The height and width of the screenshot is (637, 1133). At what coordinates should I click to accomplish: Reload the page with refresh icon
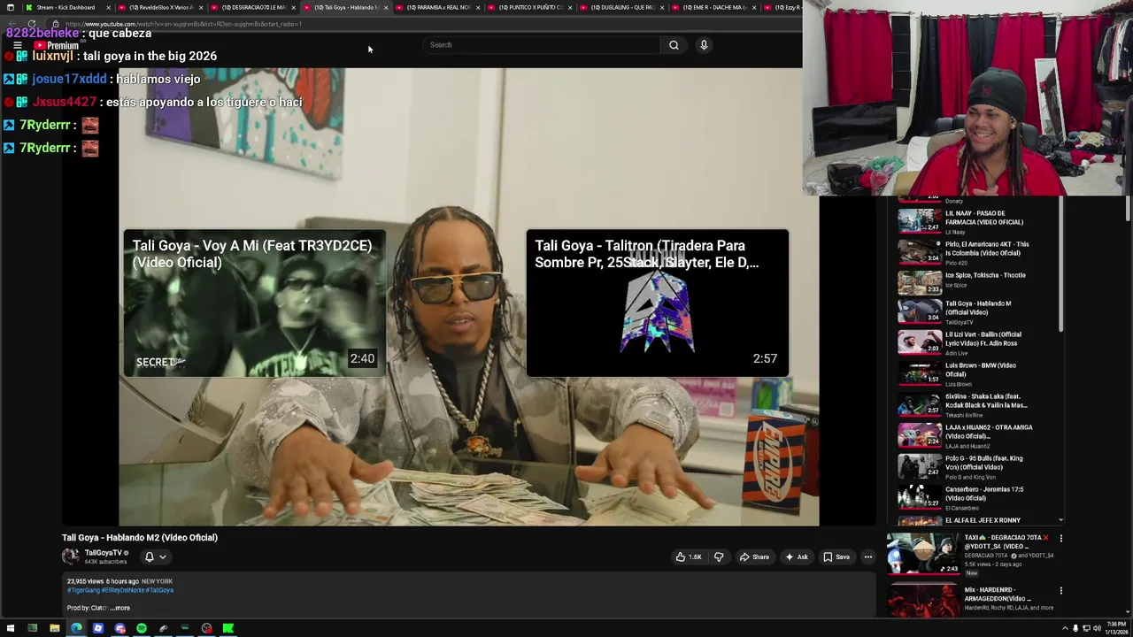[x=32, y=24]
